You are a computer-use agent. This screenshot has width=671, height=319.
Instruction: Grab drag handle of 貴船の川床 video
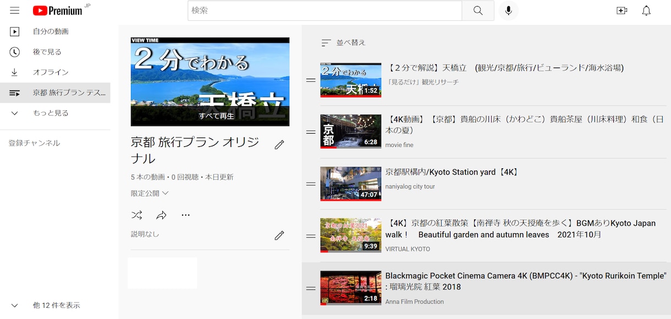click(x=311, y=132)
